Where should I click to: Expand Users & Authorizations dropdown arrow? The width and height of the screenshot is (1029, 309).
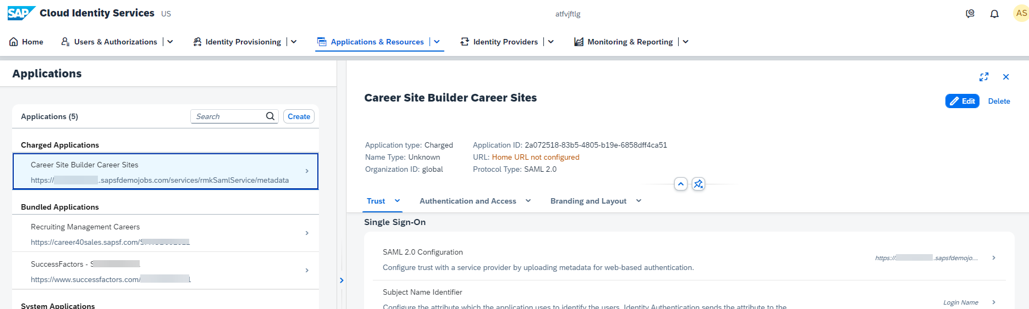click(x=170, y=42)
